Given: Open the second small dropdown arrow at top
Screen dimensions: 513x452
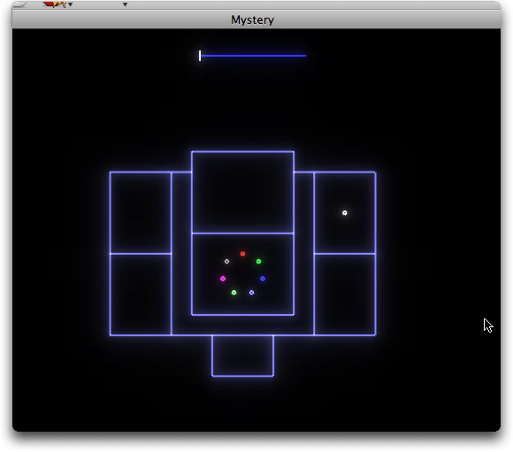Looking at the screenshot, I should [125, 4].
